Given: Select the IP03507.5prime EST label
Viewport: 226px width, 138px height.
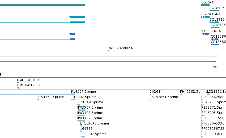Looking at the screenshot, I should pyautogui.click(x=90, y=108).
